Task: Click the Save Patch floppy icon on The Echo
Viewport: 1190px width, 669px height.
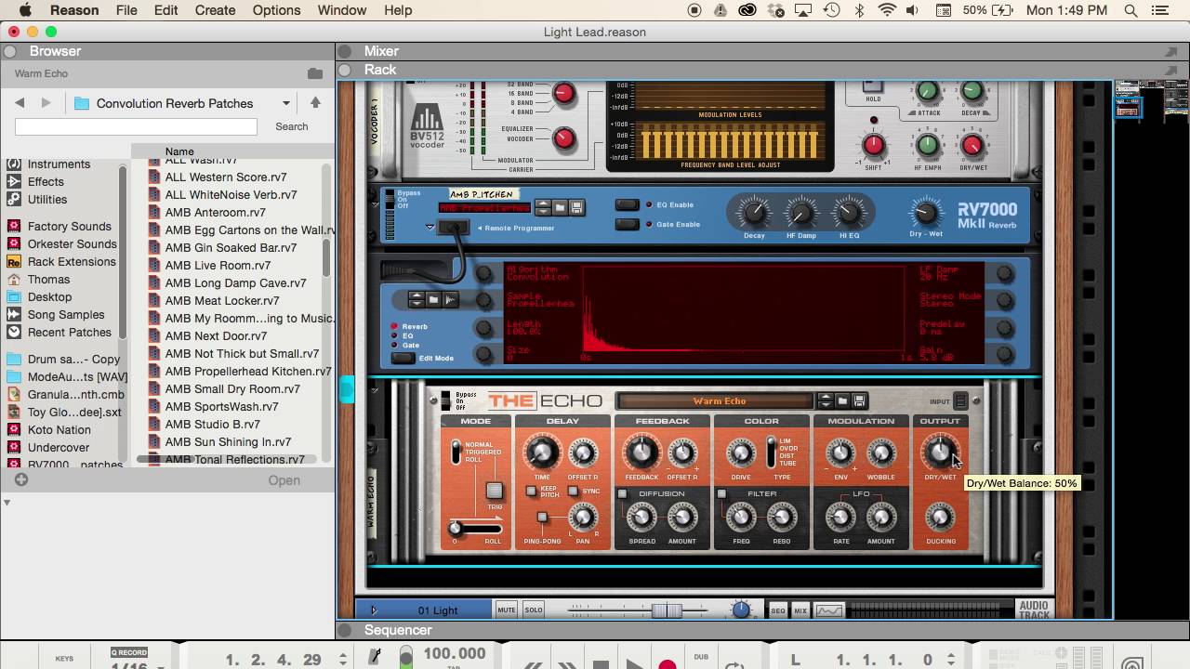Action: point(859,401)
